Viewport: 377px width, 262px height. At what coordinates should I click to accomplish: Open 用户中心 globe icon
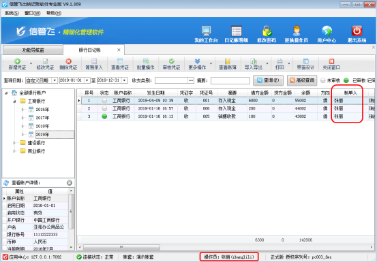[x=327, y=31]
